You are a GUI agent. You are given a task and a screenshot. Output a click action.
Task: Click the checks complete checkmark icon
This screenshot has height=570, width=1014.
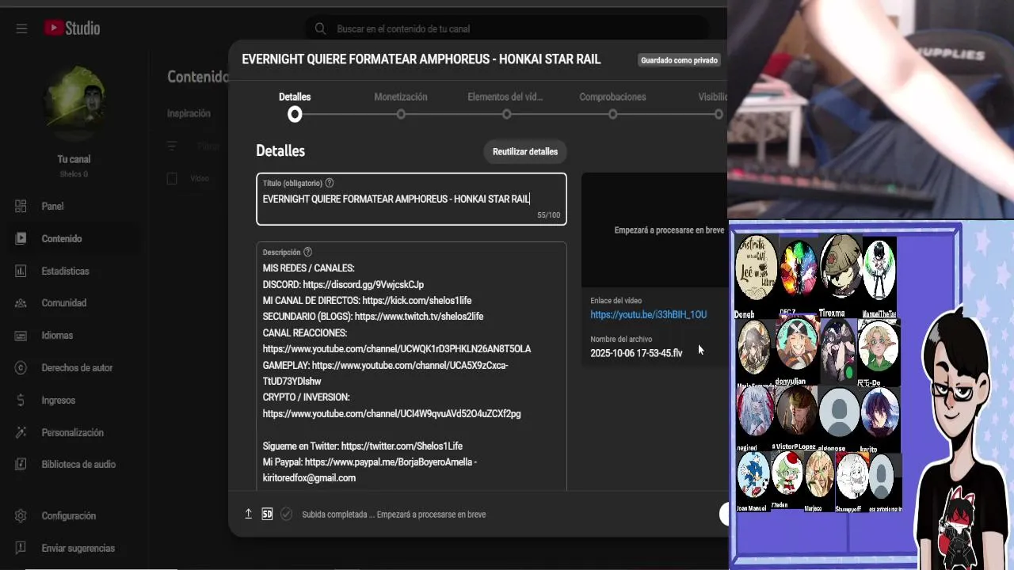(286, 514)
